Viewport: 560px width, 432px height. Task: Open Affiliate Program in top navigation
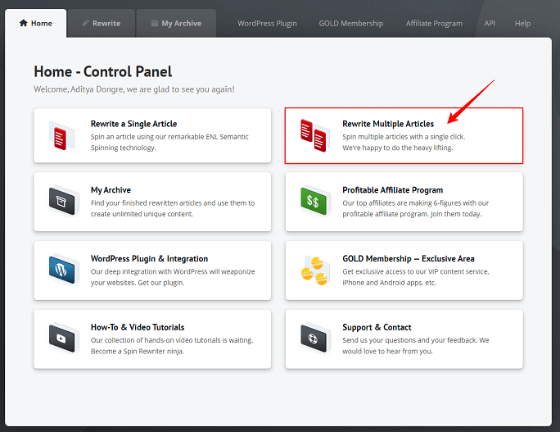click(434, 23)
